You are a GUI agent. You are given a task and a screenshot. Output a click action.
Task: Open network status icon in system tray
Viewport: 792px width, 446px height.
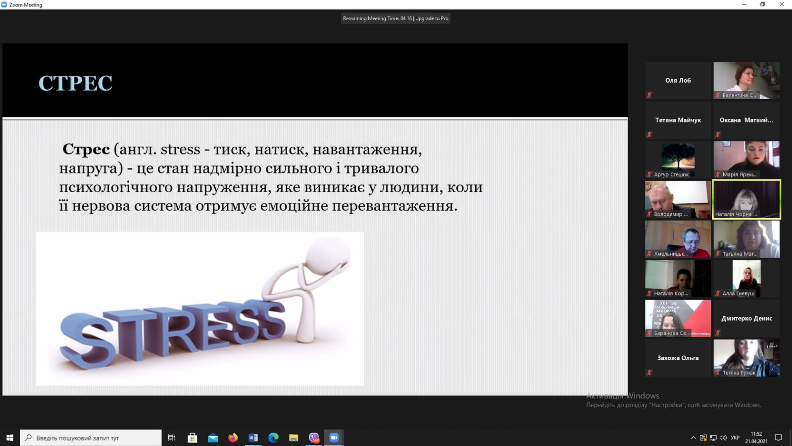coord(713,438)
